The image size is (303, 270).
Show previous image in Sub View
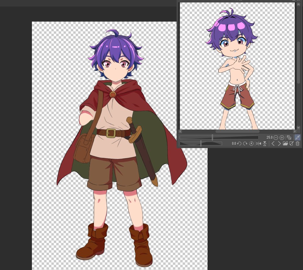[273, 144]
